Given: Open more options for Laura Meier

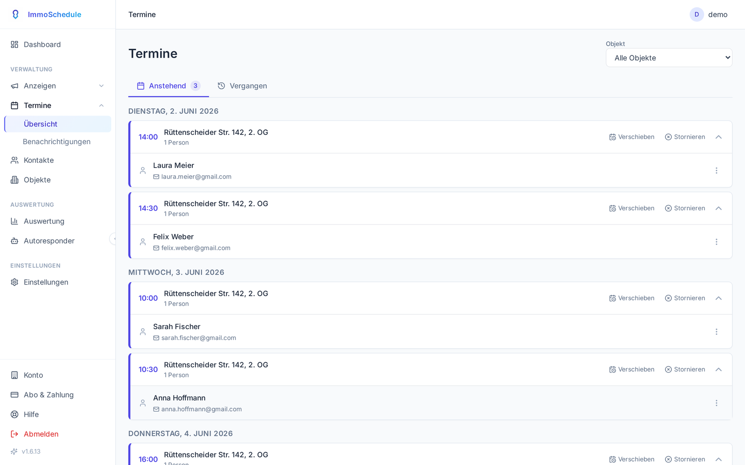Looking at the screenshot, I should pos(716,171).
